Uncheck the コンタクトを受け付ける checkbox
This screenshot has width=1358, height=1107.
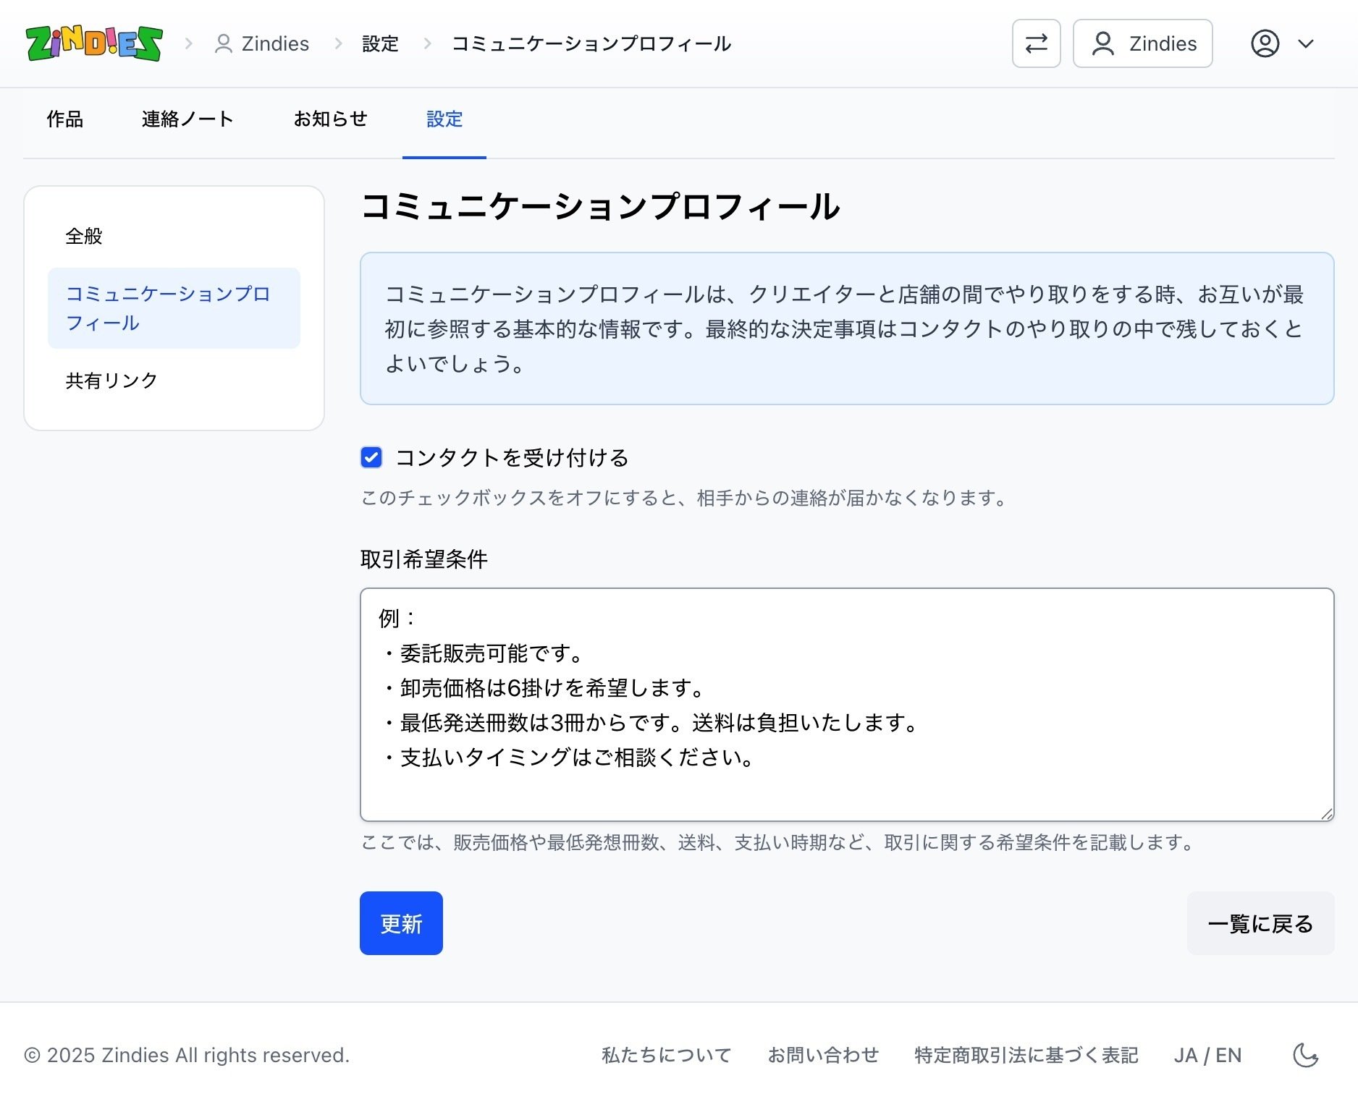[371, 458]
